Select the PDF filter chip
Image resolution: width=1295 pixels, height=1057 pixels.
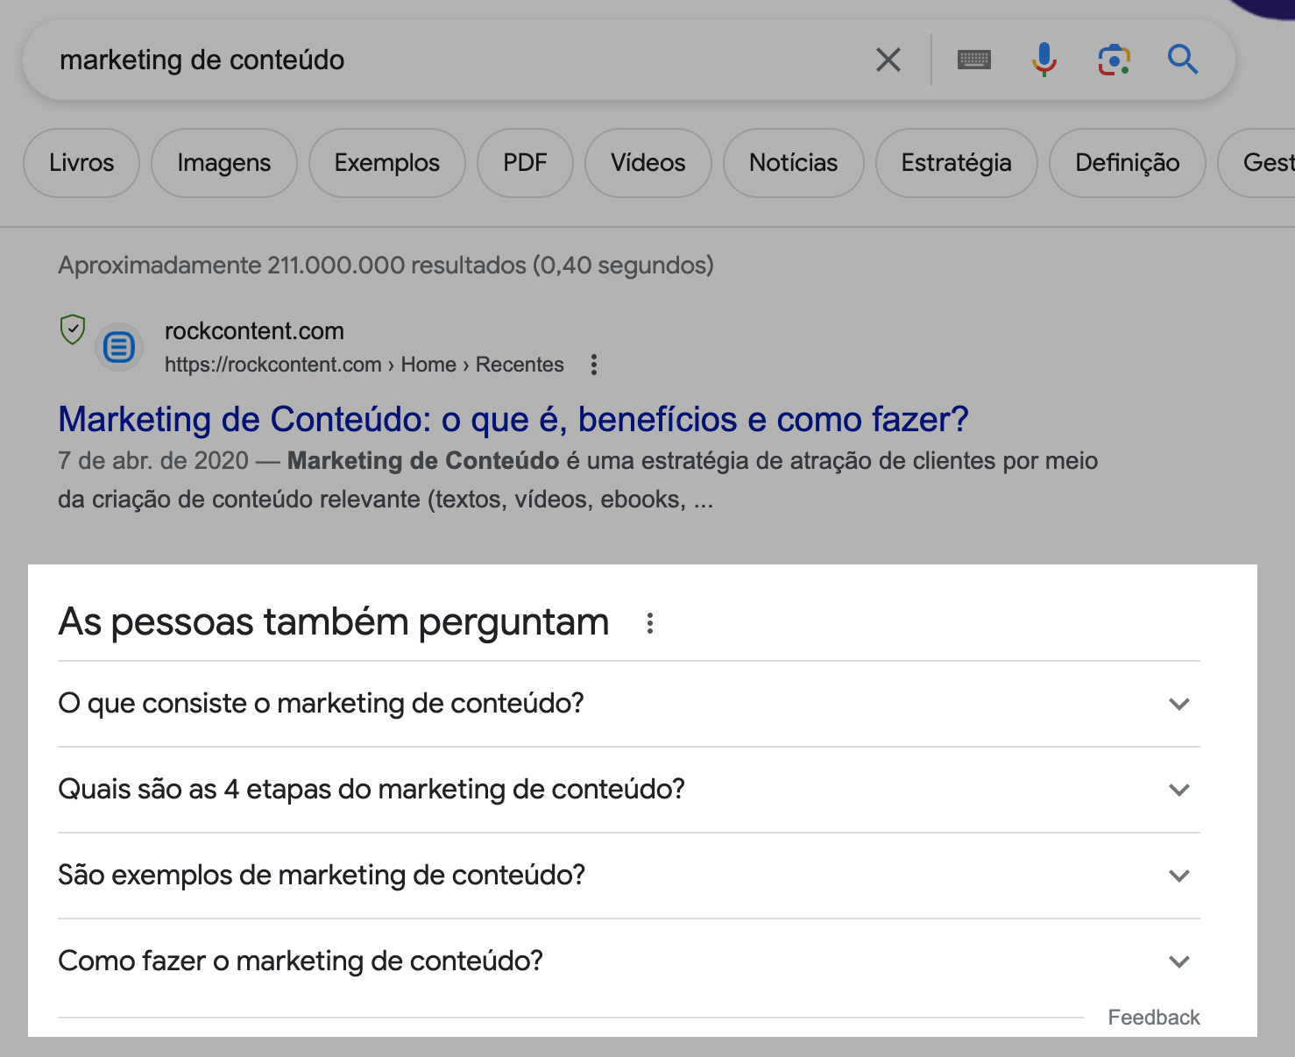tap(525, 163)
